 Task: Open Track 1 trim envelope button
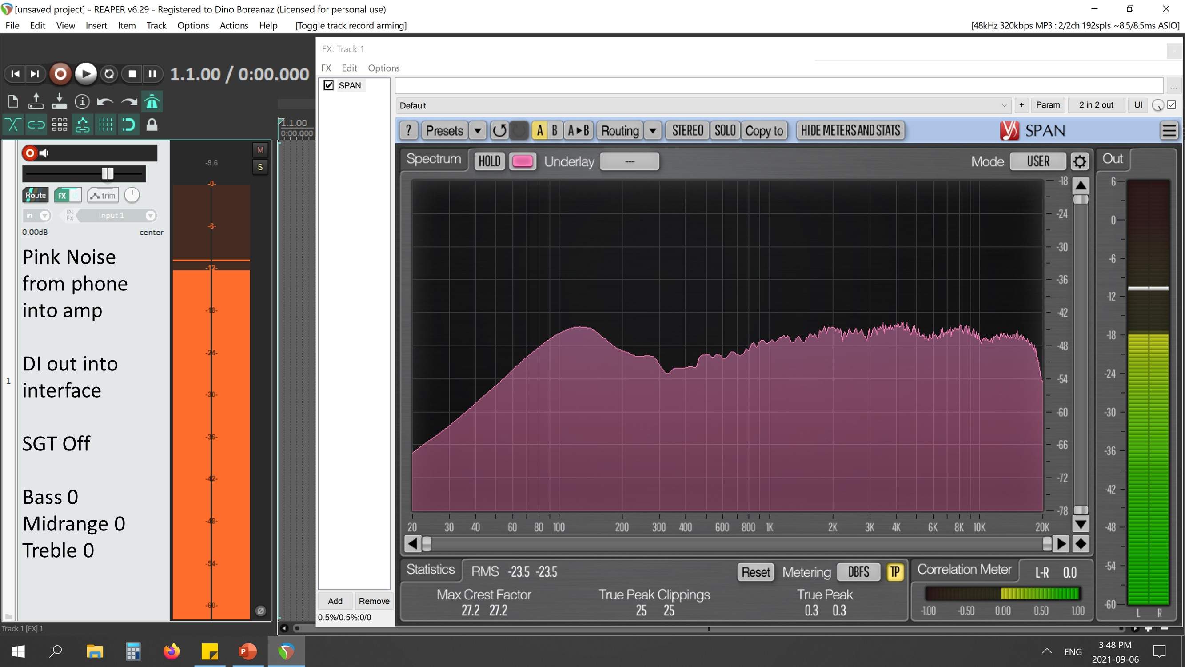[x=103, y=195]
